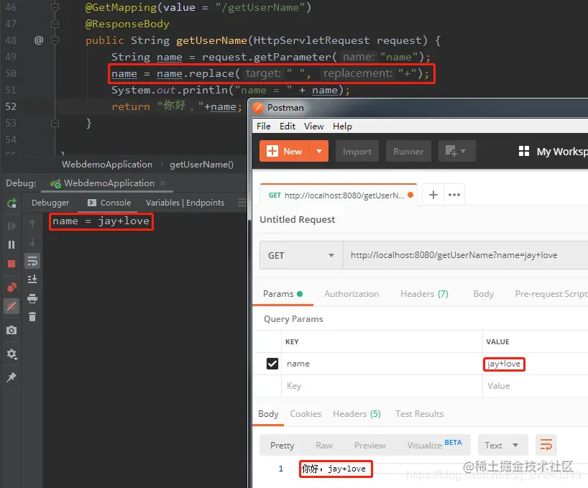Switch response view to Visualize BETA

point(434,445)
